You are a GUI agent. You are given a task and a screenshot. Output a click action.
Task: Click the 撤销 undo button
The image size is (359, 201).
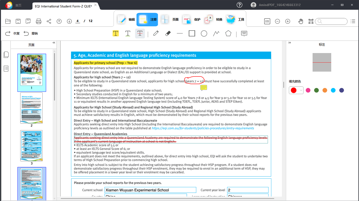(x=31, y=33)
